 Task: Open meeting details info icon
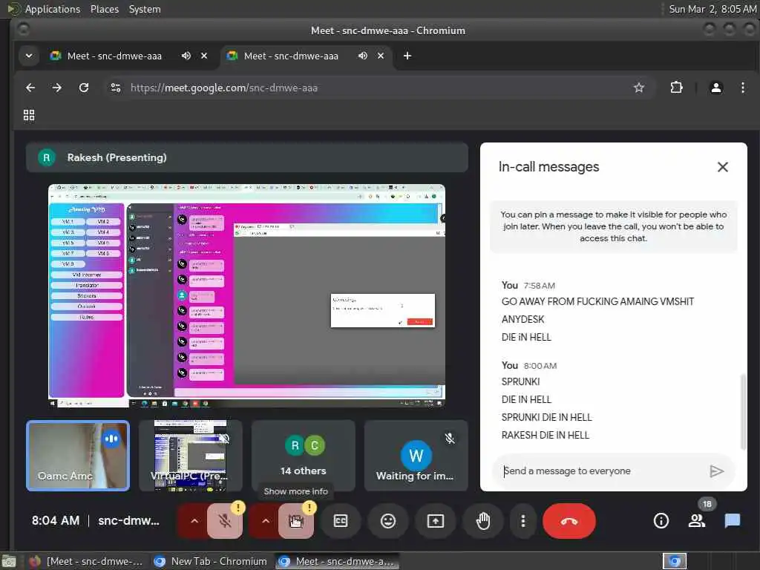click(661, 521)
